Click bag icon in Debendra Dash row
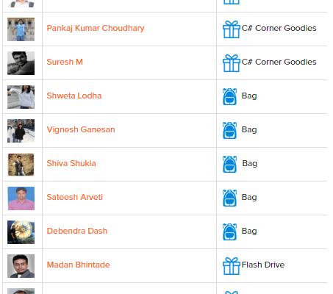Image resolution: width=333 pixels, height=294 pixels. tap(229, 232)
